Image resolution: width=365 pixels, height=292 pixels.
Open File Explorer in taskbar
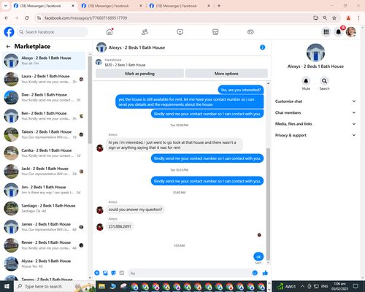point(101,286)
